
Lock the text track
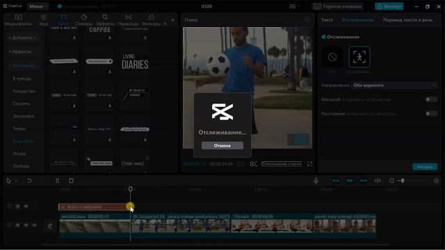[17, 207]
